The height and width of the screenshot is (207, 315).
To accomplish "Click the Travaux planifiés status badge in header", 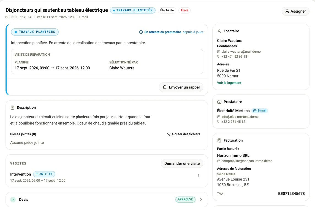I will 133,10.
